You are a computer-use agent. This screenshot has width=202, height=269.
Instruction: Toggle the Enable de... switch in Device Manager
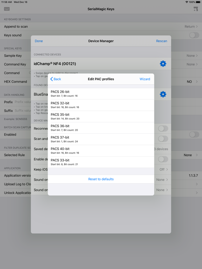pyautogui.click(x=163, y=159)
